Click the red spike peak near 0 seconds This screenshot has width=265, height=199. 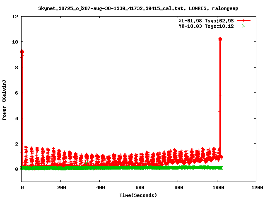tap(22, 52)
